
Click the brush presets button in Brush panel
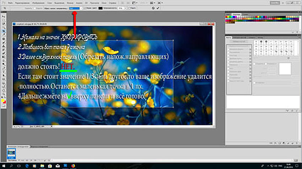point(239,42)
